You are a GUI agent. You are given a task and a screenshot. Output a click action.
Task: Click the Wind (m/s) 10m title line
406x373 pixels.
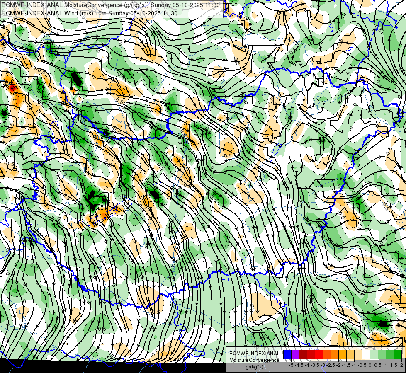tap(89, 13)
